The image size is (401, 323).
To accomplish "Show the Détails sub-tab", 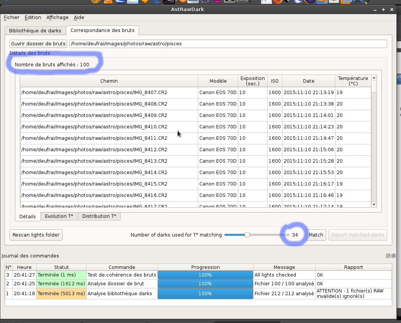I will [27, 216].
